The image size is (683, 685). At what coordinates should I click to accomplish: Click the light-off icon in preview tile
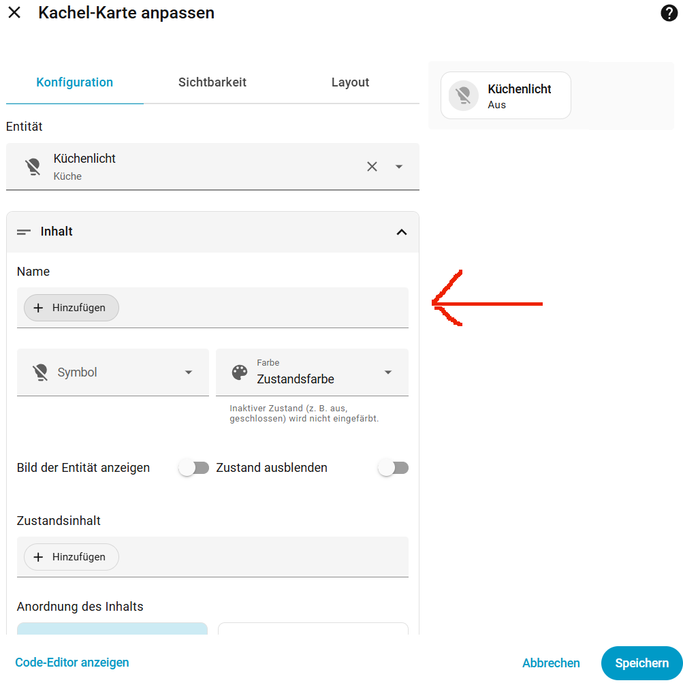point(464,95)
